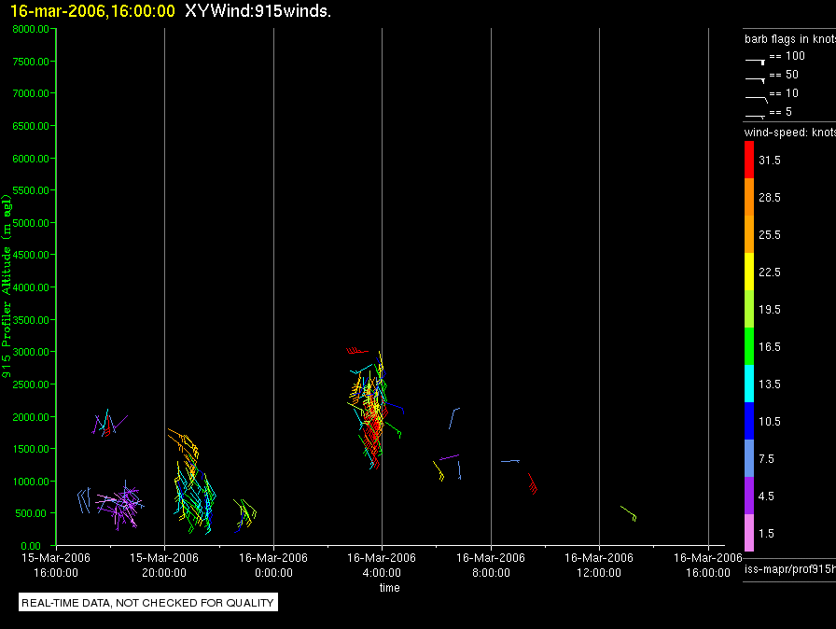The height and width of the screenshot is (629, 836).
Task: Click the '== 100' barb legend value
Action: [x=787, y=56]
